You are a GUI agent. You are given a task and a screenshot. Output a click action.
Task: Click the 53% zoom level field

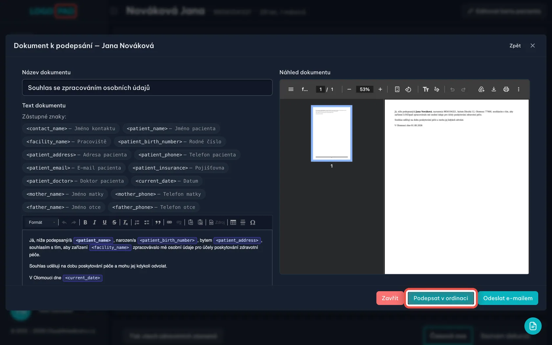point(365,89)
